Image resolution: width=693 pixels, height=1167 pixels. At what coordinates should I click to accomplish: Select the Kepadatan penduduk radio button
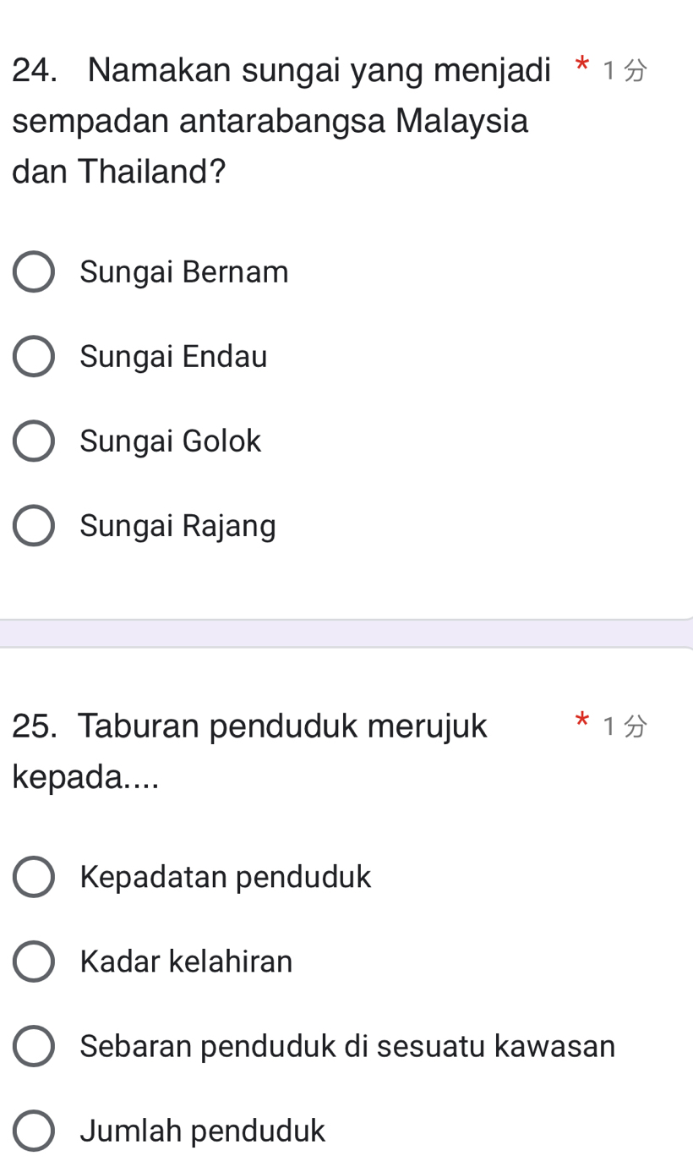click(34, 877)
